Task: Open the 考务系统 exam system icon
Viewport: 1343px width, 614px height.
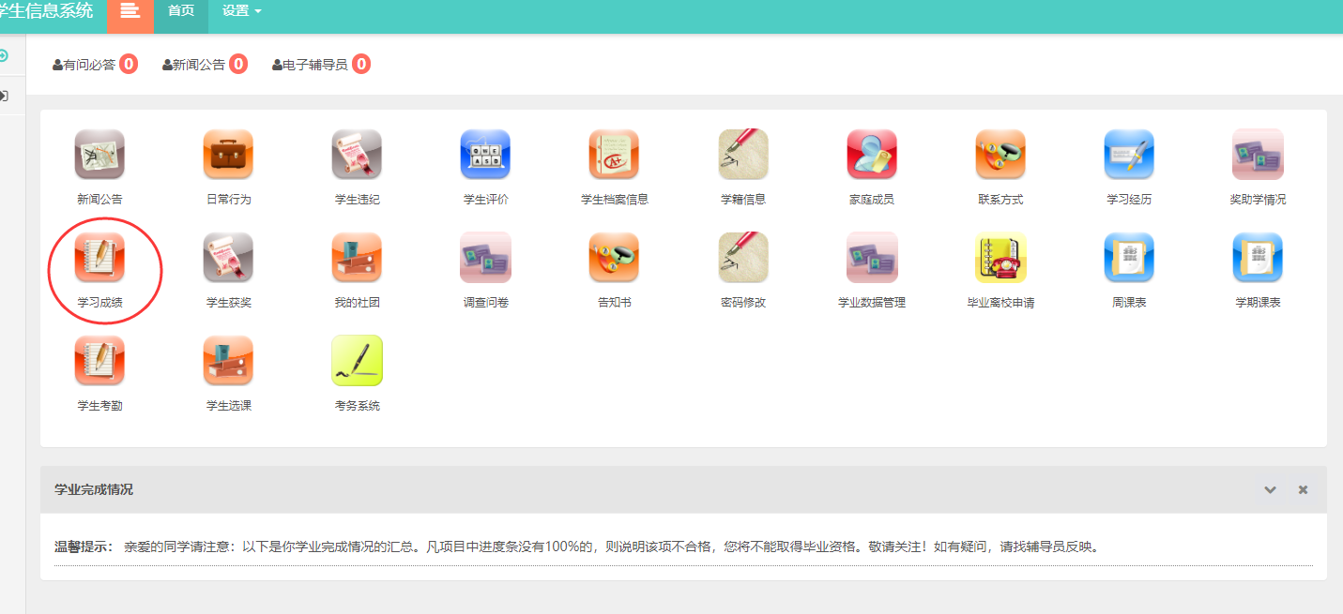Action: coord(357,361)
